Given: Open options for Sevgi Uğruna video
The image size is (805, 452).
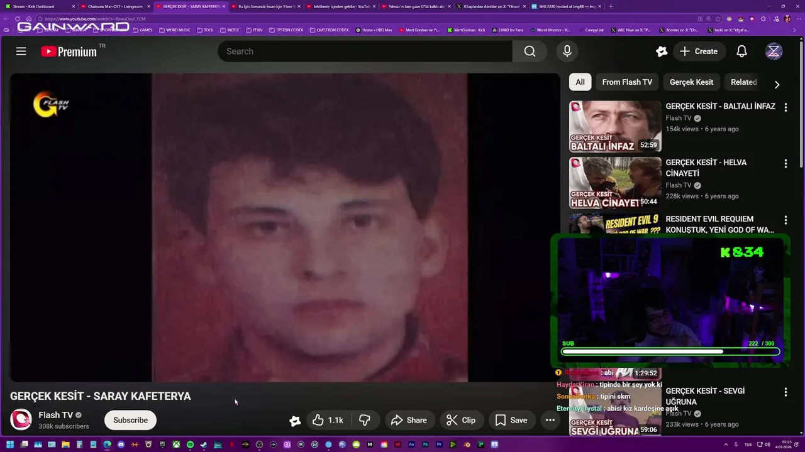Looking at the screenshot, I should (x=786, y=392).
